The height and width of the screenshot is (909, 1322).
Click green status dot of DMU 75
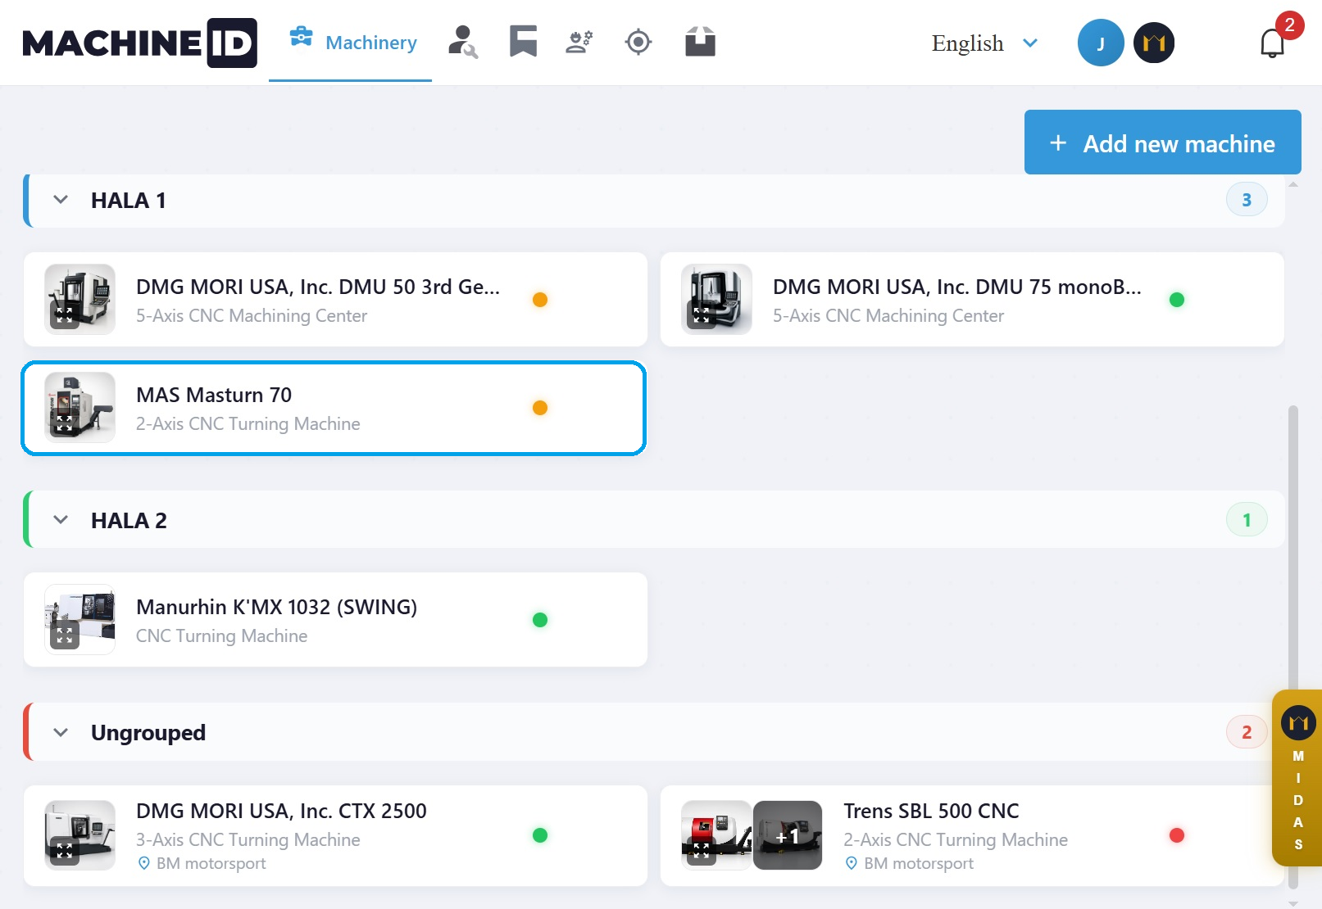(x=1177, y=300)
